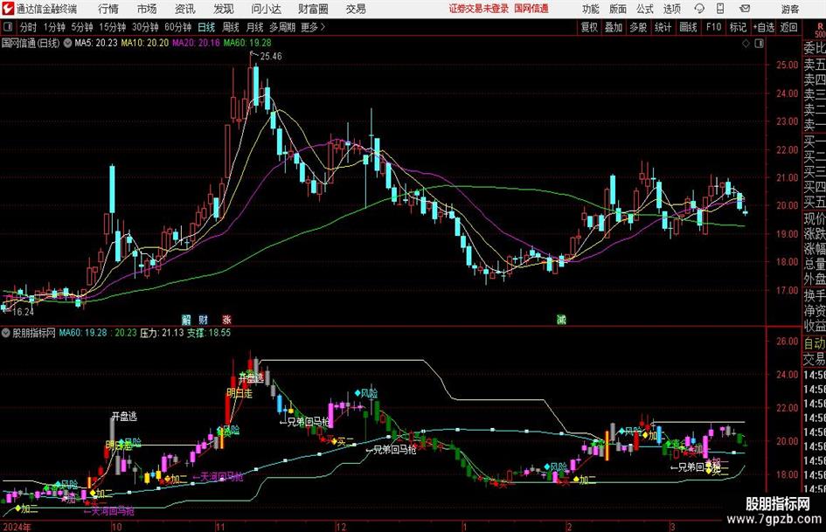826x532 pixels.
Task: Click the 16.24 low price label
Action: pos(23,312)
